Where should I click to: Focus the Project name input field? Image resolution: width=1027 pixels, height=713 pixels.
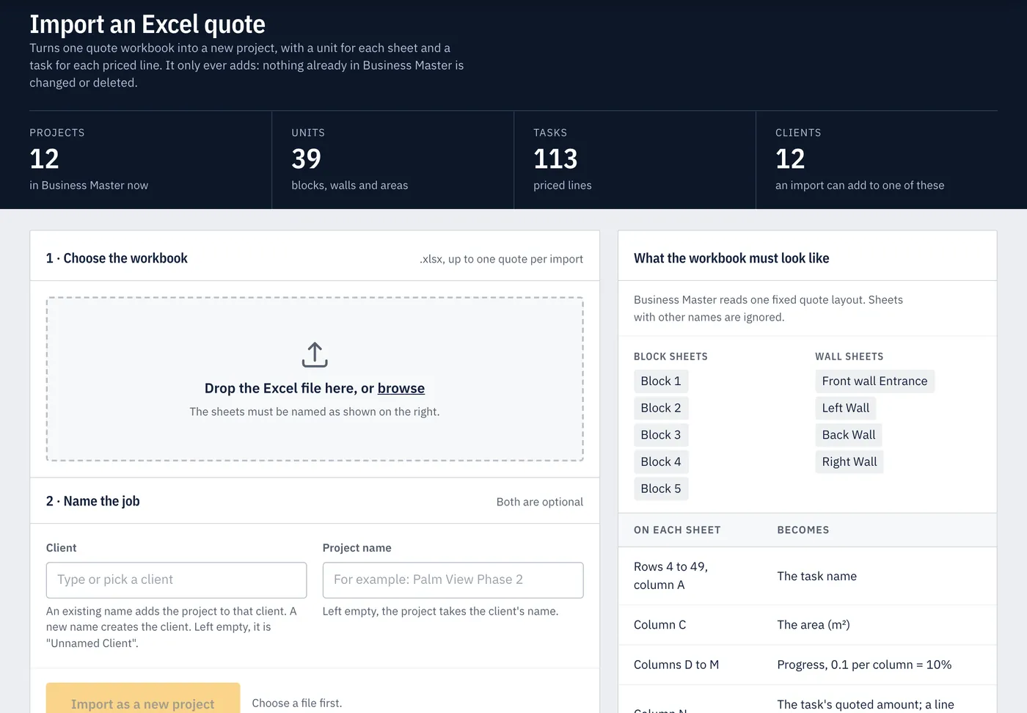point(453,579)
